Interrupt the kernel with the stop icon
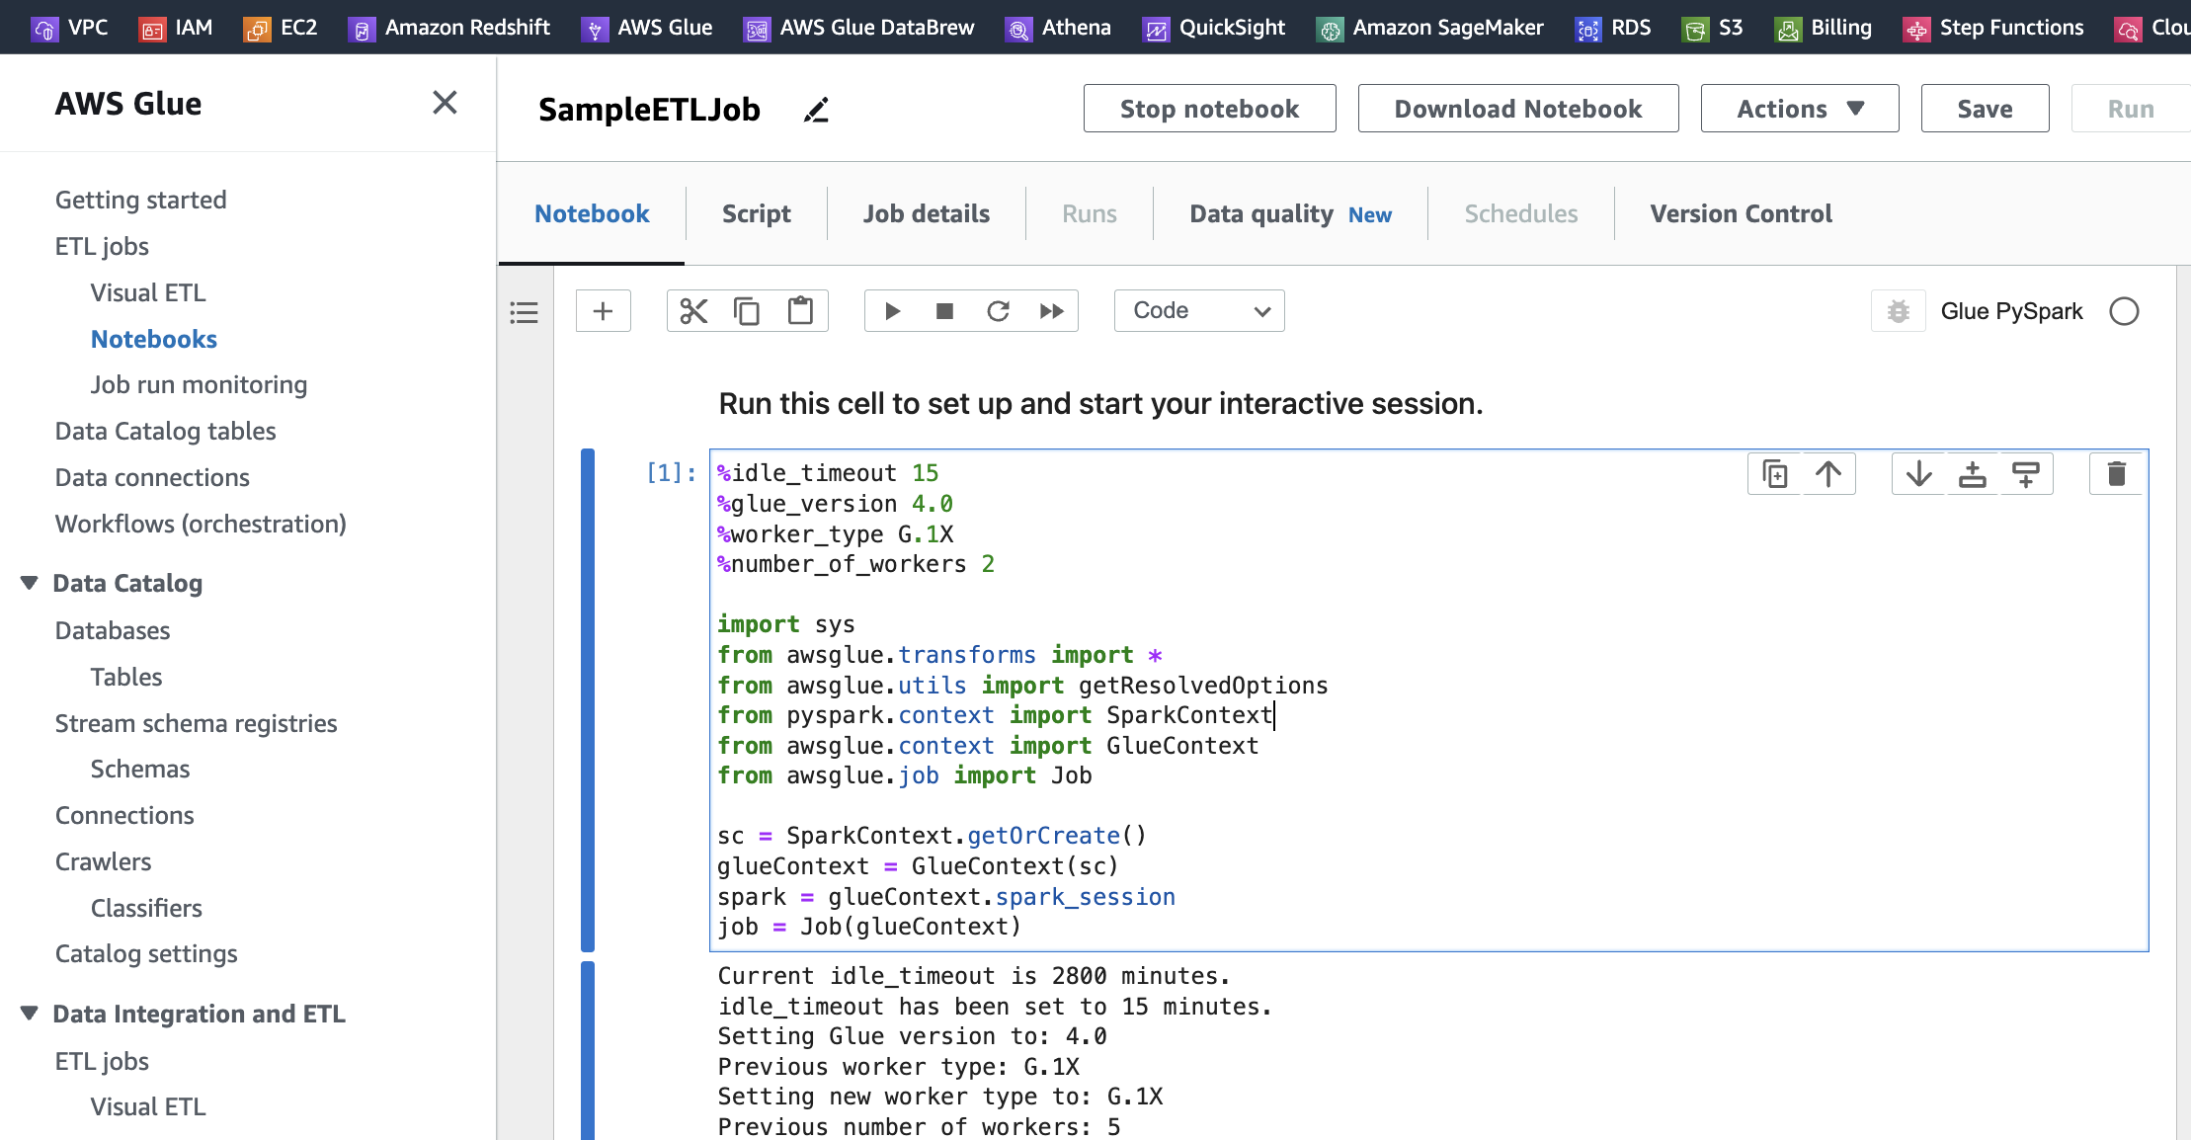This screenshot has width=2191, height=1140. click(x=944, y=310)
